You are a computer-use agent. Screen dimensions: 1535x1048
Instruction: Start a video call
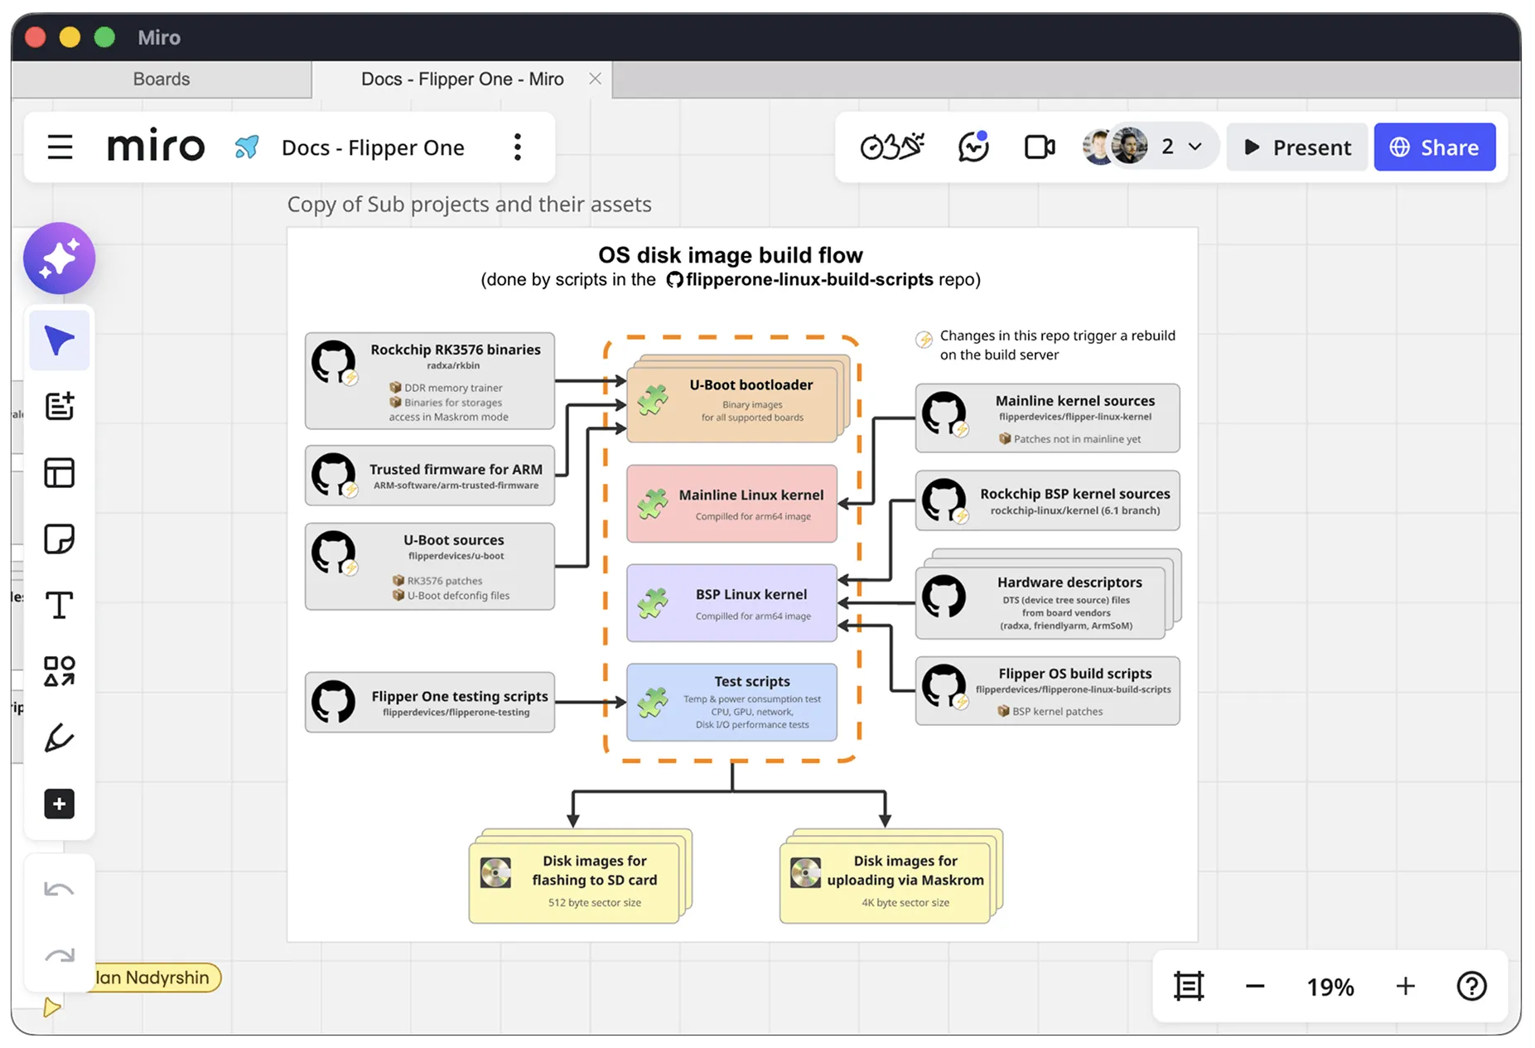point(1040,147)
